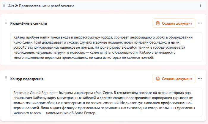This screenshot has height=124, width=208.
Task: Click the document icon in Контур подозрения card
Action: click(x=158, y=79)
